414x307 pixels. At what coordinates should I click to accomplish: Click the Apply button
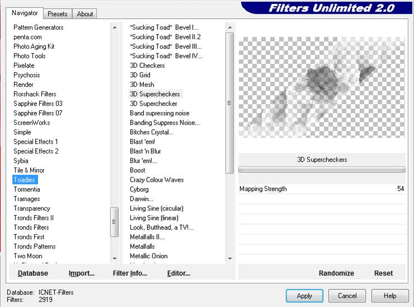click(304, 296)
